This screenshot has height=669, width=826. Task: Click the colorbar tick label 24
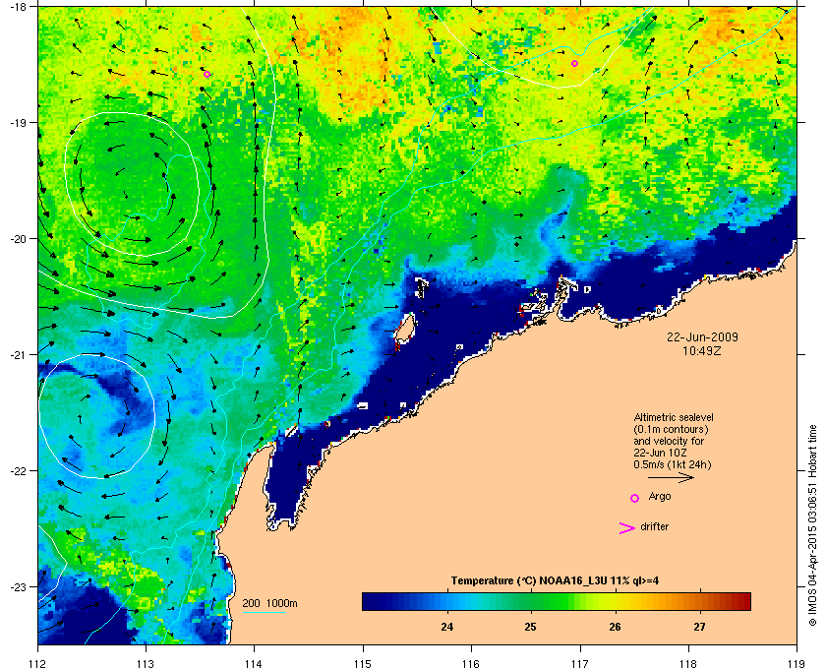tap(446, 628)
